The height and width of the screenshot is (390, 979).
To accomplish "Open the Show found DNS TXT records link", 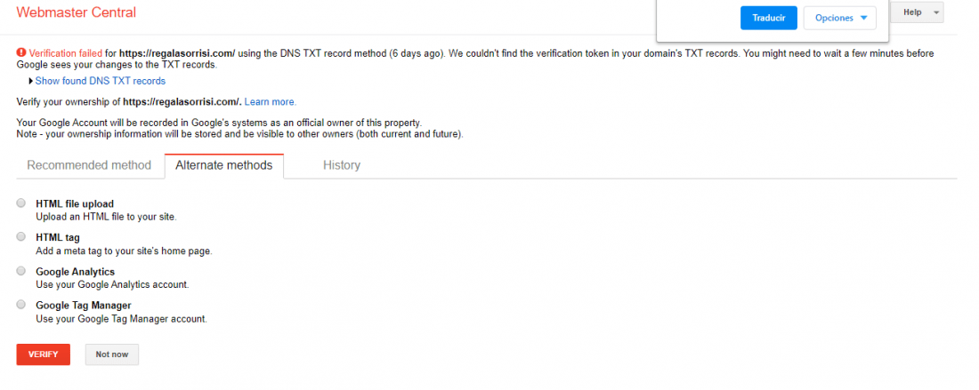I will pyautogui.click(x=101, y=81).
